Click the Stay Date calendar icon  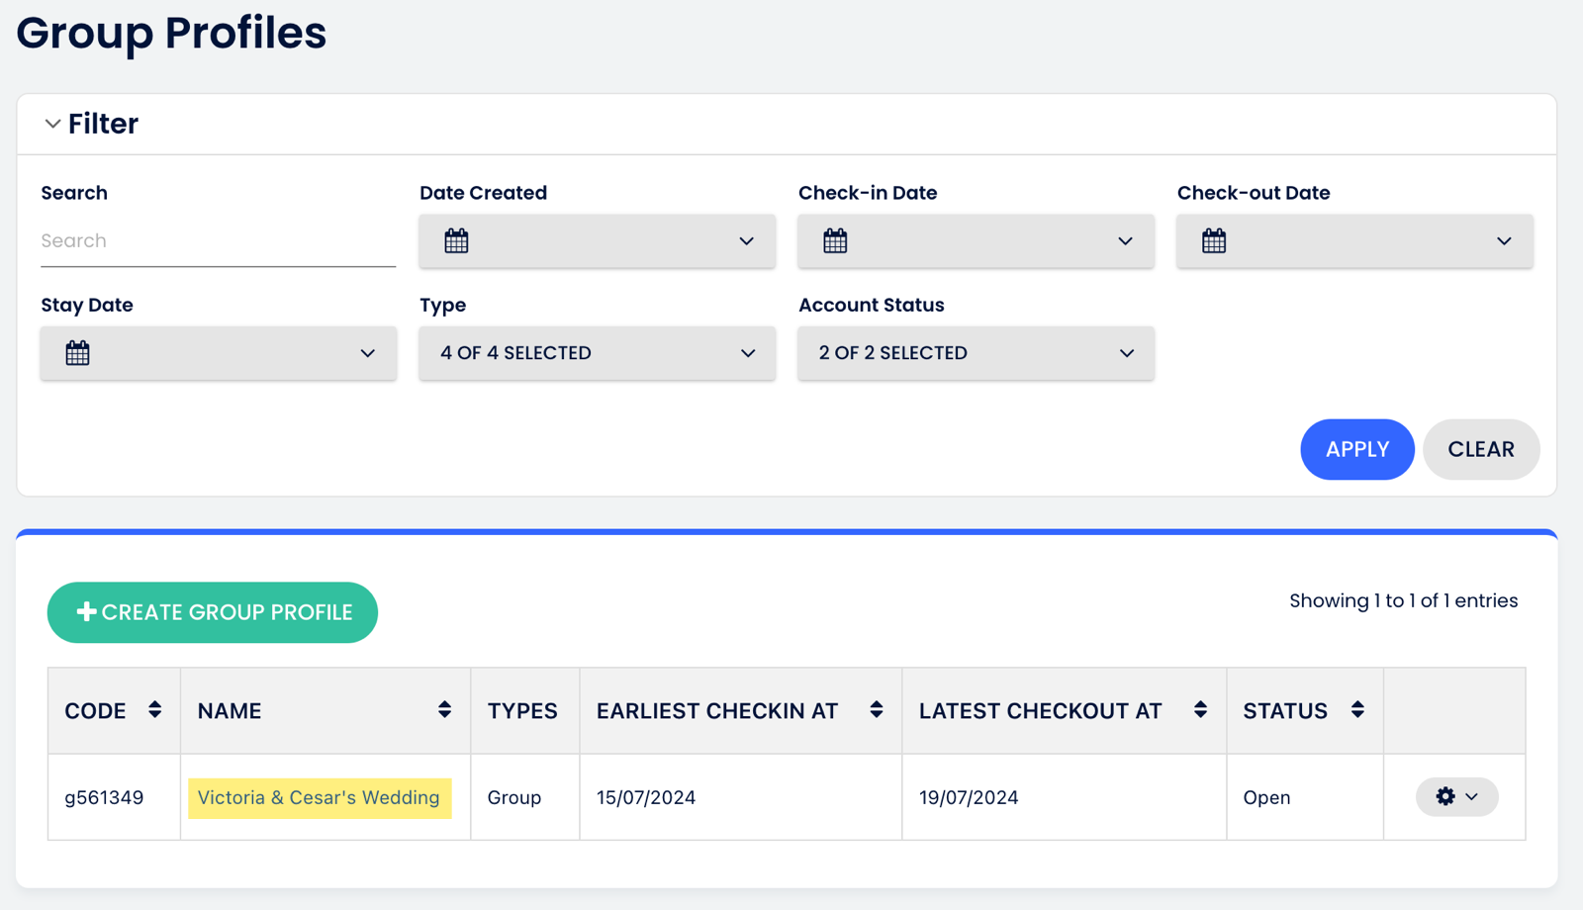pyautogui.click(x=77, y=353)
